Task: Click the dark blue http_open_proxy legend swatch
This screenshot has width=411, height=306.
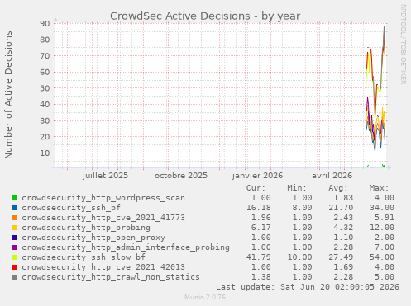Action: (14, 238)
